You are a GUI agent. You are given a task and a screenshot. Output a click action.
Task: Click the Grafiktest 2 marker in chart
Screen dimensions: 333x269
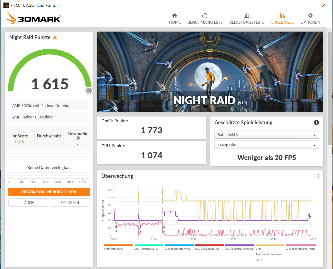138,210
